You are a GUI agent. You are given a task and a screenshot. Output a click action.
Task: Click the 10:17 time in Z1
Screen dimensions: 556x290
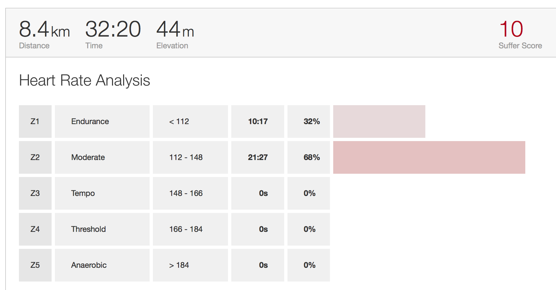tap(258, 121)
